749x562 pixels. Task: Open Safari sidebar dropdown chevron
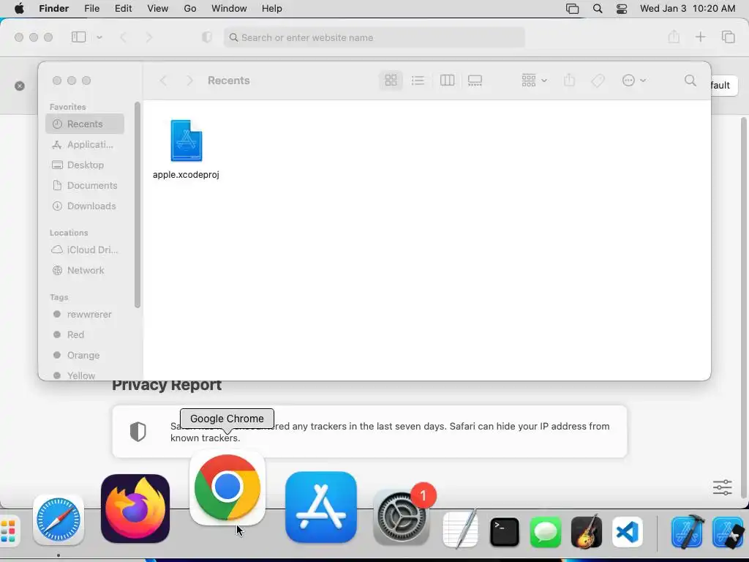coord(99,37)
